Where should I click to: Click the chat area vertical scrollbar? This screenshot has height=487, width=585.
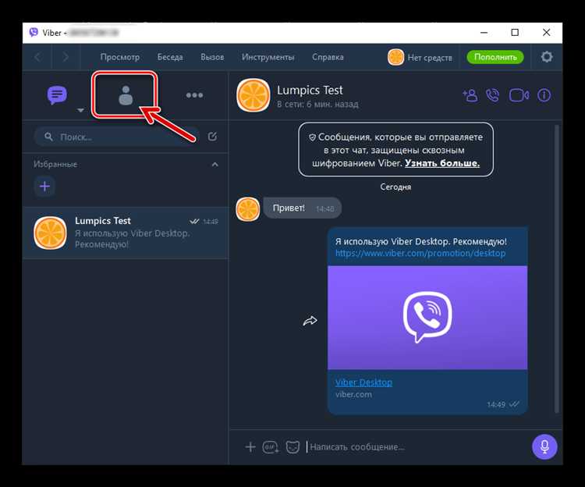click(557, 268)
